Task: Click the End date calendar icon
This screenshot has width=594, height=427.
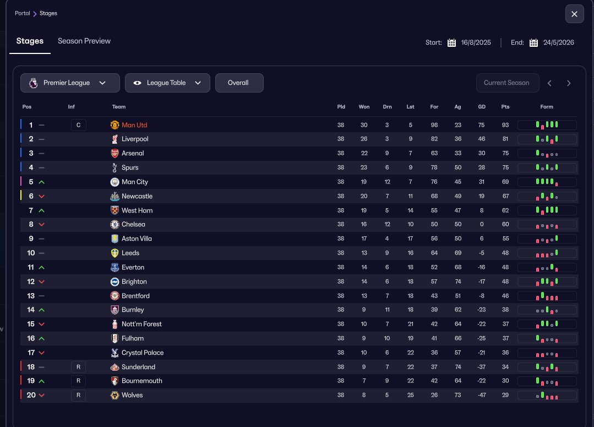Action: coord(533,43)
